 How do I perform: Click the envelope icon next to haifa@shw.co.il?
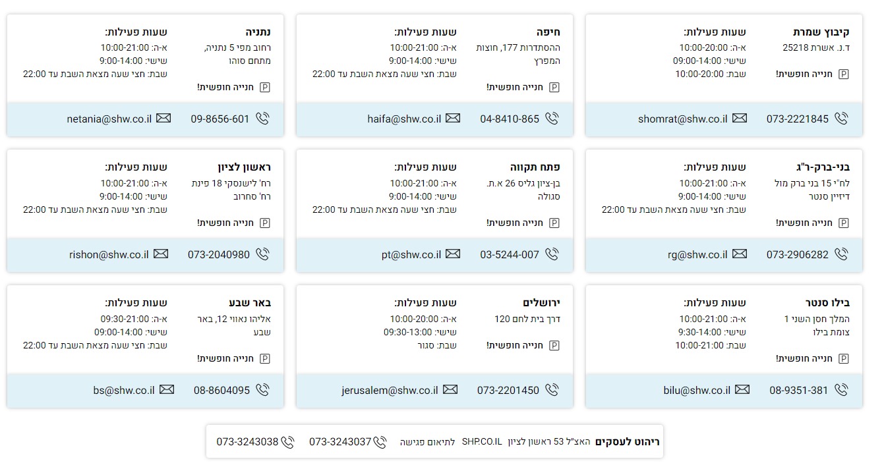click(452, 119)
